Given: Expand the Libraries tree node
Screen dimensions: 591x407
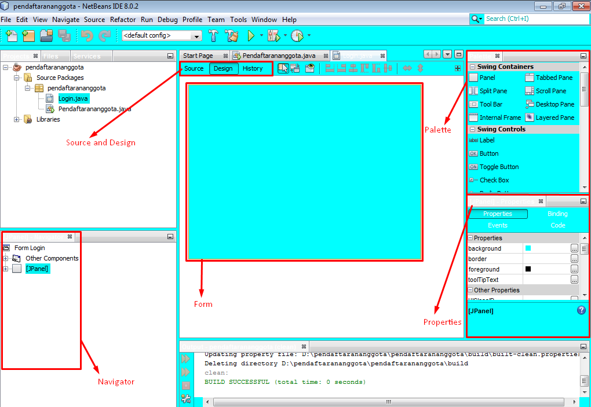Looking at the screenshot, I should click(x=17, y=119).
